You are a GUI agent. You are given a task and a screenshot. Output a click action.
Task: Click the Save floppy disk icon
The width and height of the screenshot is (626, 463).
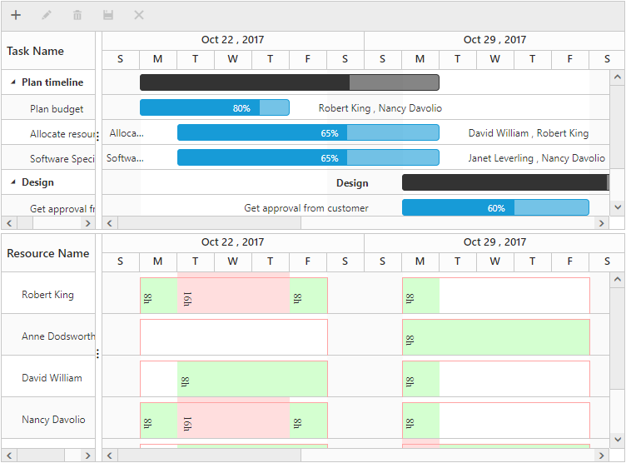(107, 15)
